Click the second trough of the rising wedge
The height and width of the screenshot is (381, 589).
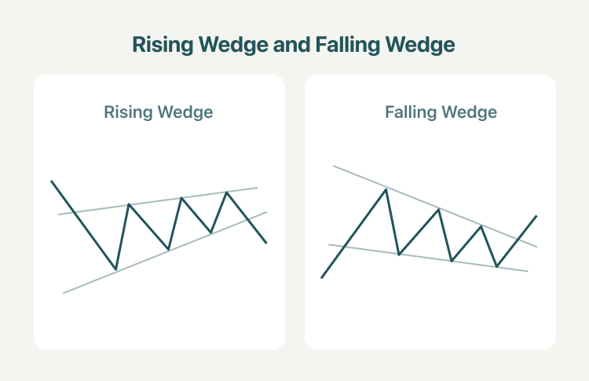pyautogui.click(x=169, y=249)
